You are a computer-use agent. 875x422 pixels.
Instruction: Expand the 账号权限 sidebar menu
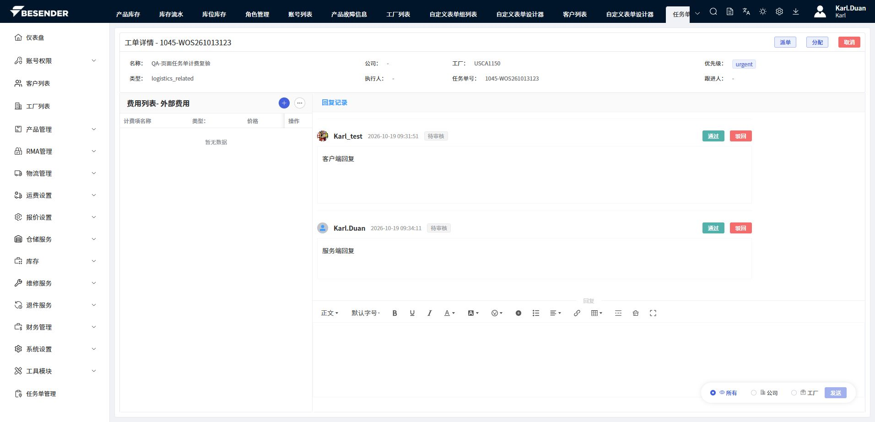pos(55,60)
